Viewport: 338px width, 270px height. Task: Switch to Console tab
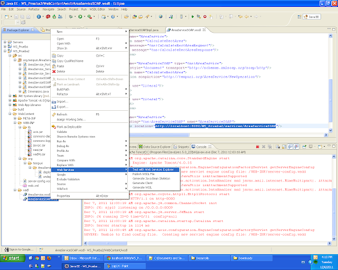(201, 147)
